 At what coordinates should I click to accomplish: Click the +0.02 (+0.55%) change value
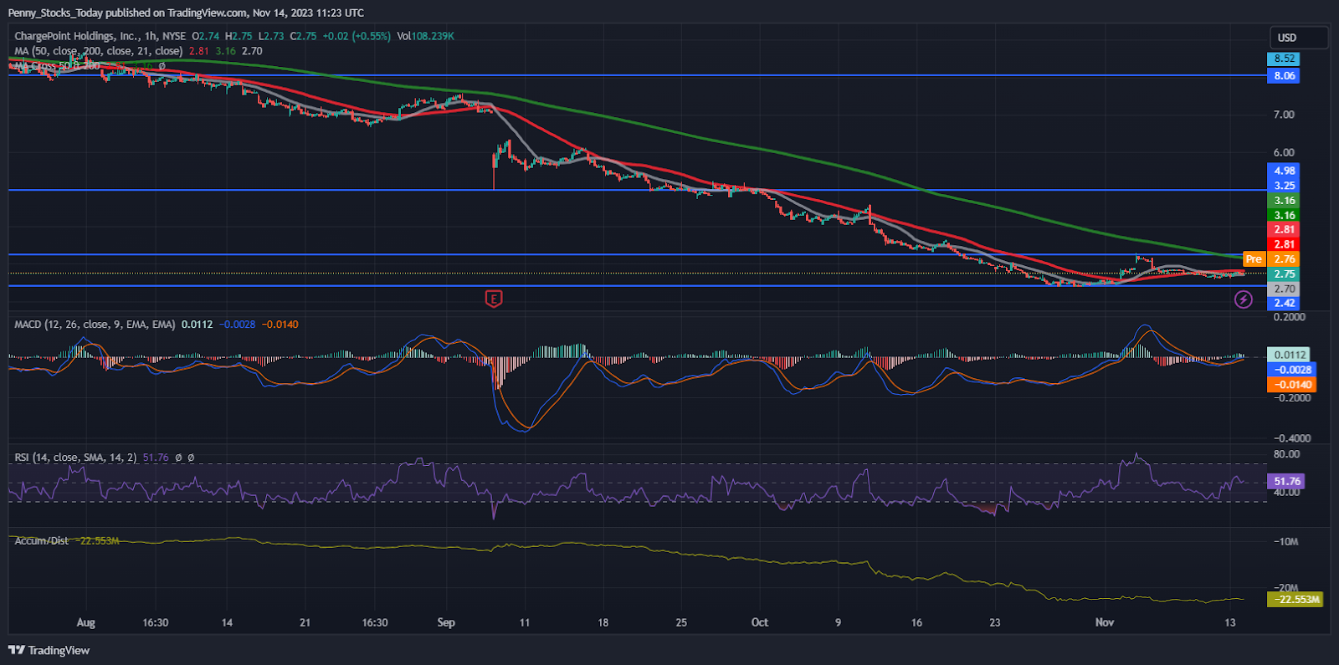(x=357, y=36)
